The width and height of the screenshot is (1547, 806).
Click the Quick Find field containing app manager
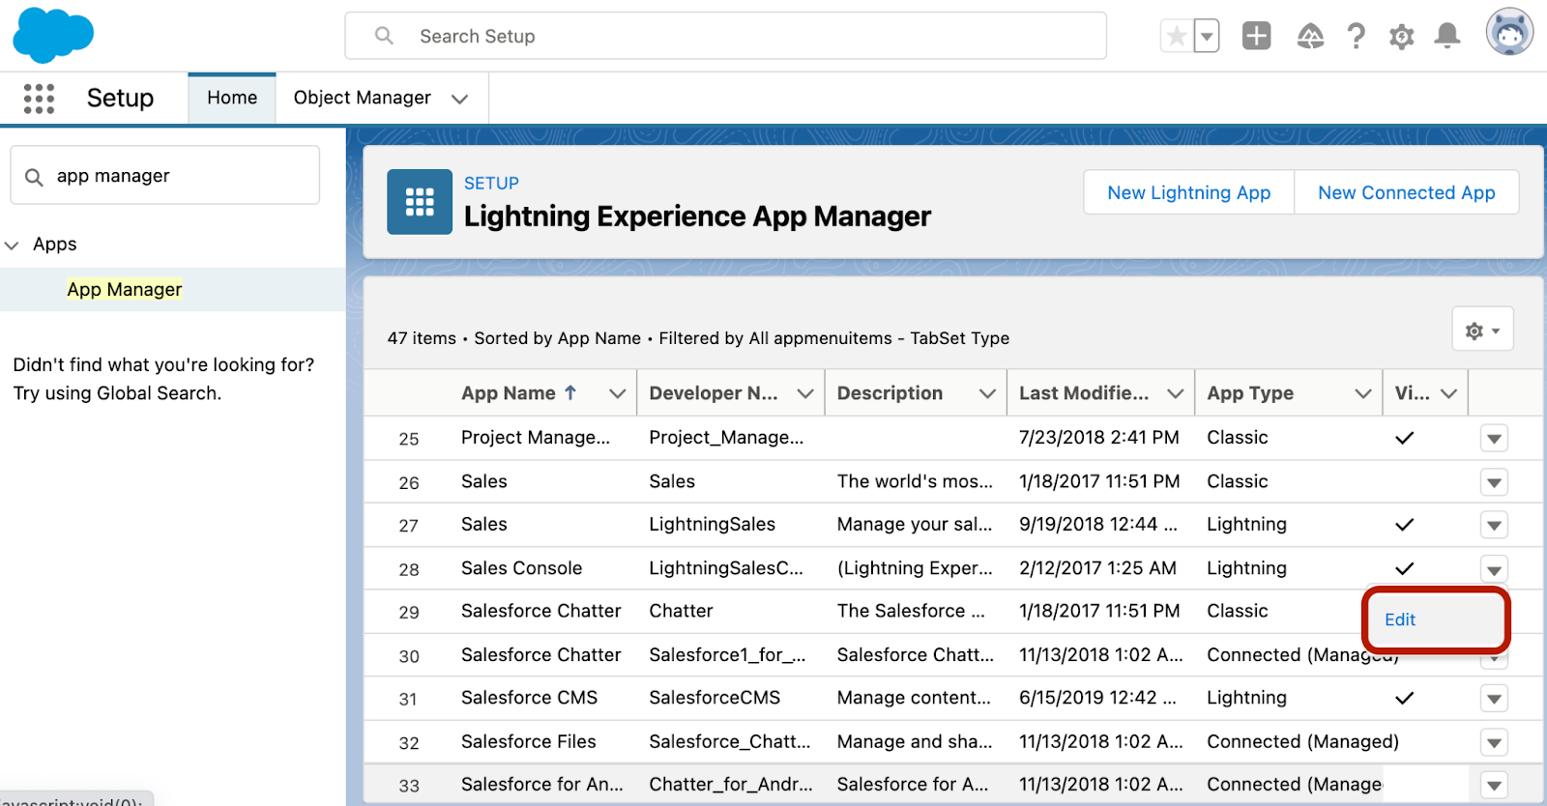pyautogui.click(x=165, y=175)
